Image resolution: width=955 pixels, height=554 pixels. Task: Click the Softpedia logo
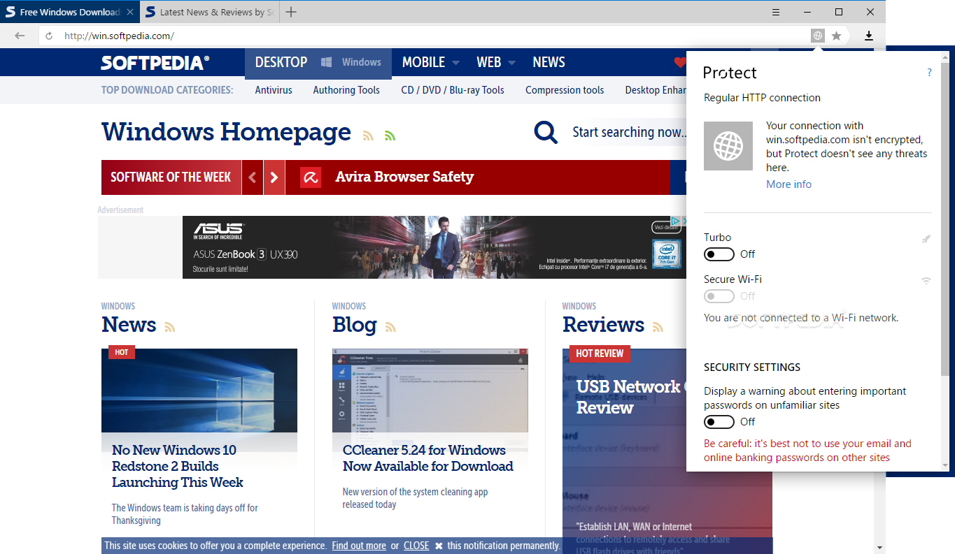[x=155, y=62]
